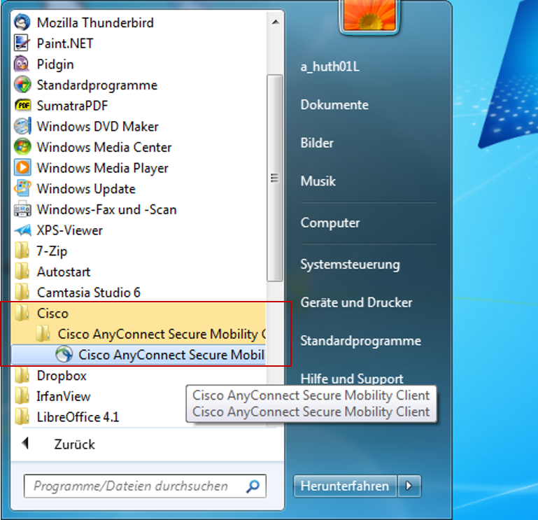Open Hilfe und Support
Screen dimensions: 538x520
click(x=352, y=379)
